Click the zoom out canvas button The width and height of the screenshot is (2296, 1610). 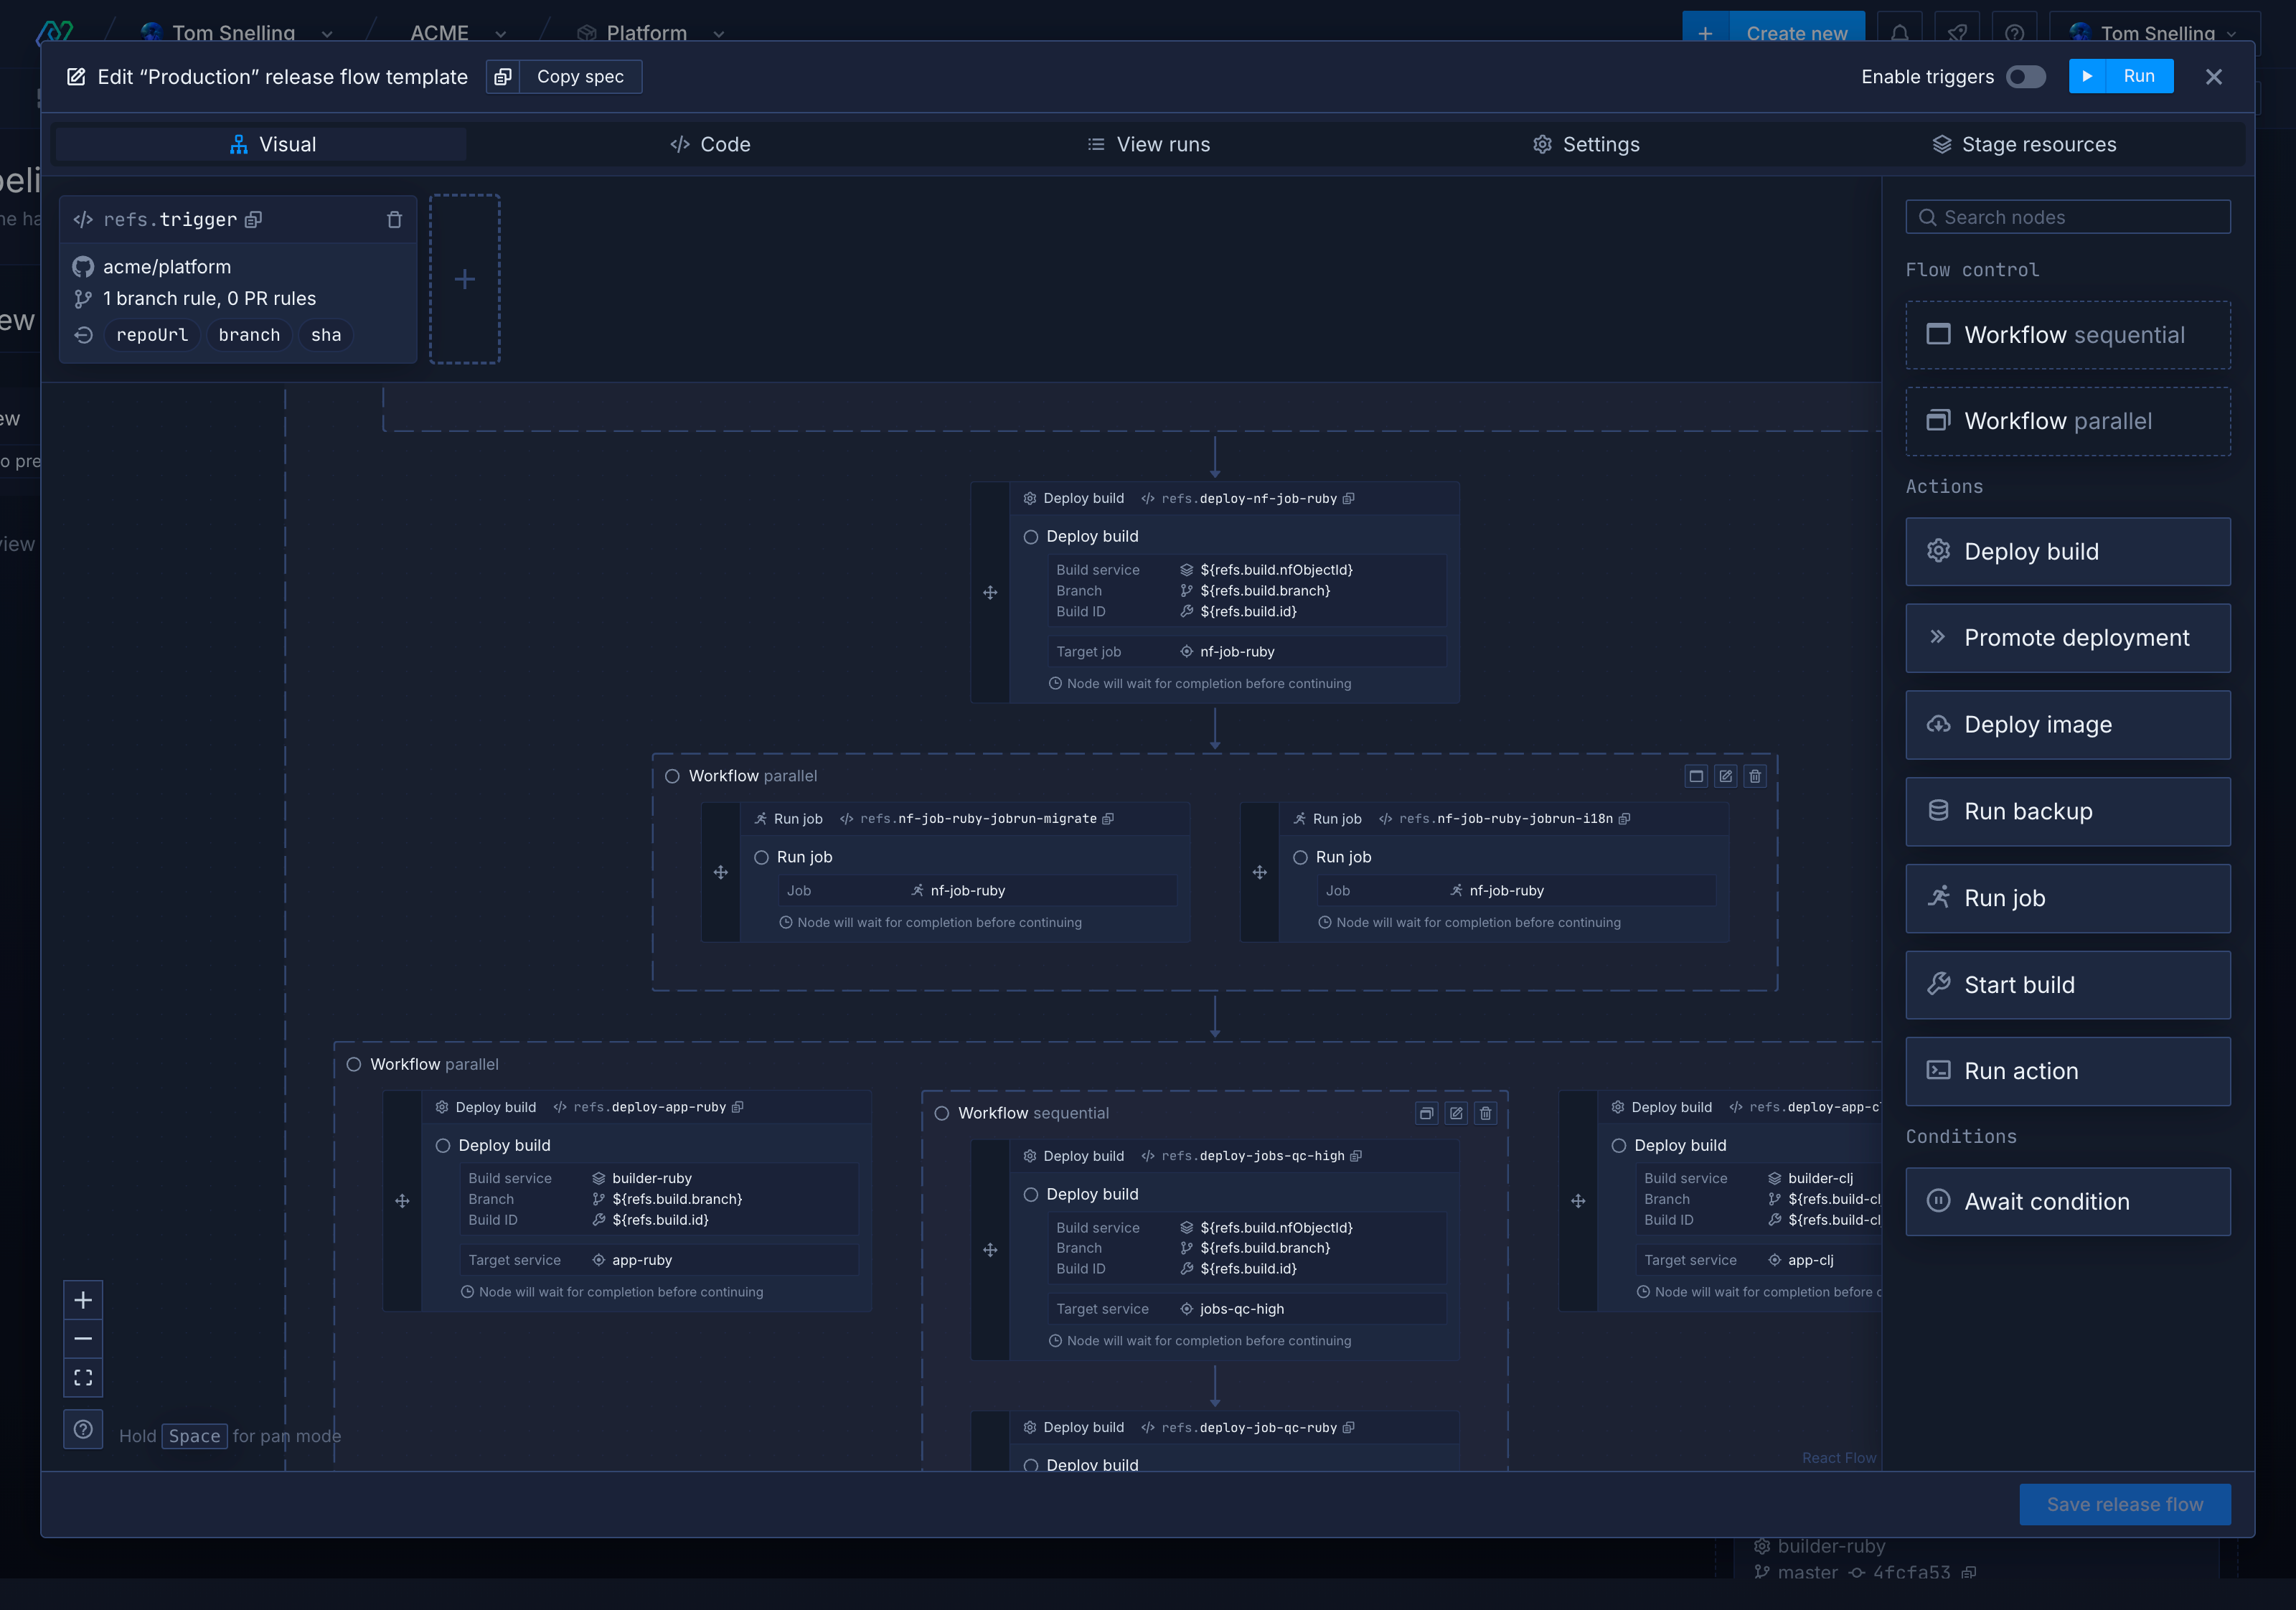(x=83, y=1339)
